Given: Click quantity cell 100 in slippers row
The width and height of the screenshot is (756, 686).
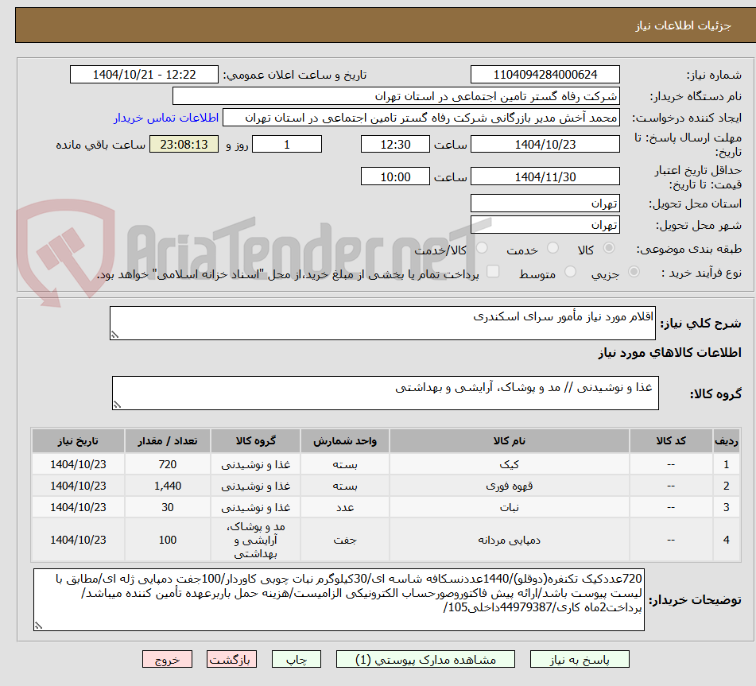Looking at the screenshot, I should click(x=168, y=540).
